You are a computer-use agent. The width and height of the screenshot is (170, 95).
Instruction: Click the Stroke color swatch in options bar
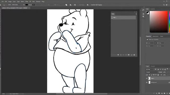click(34, 5)
